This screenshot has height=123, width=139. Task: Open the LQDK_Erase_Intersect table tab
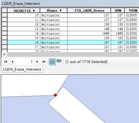click(22, 69)
